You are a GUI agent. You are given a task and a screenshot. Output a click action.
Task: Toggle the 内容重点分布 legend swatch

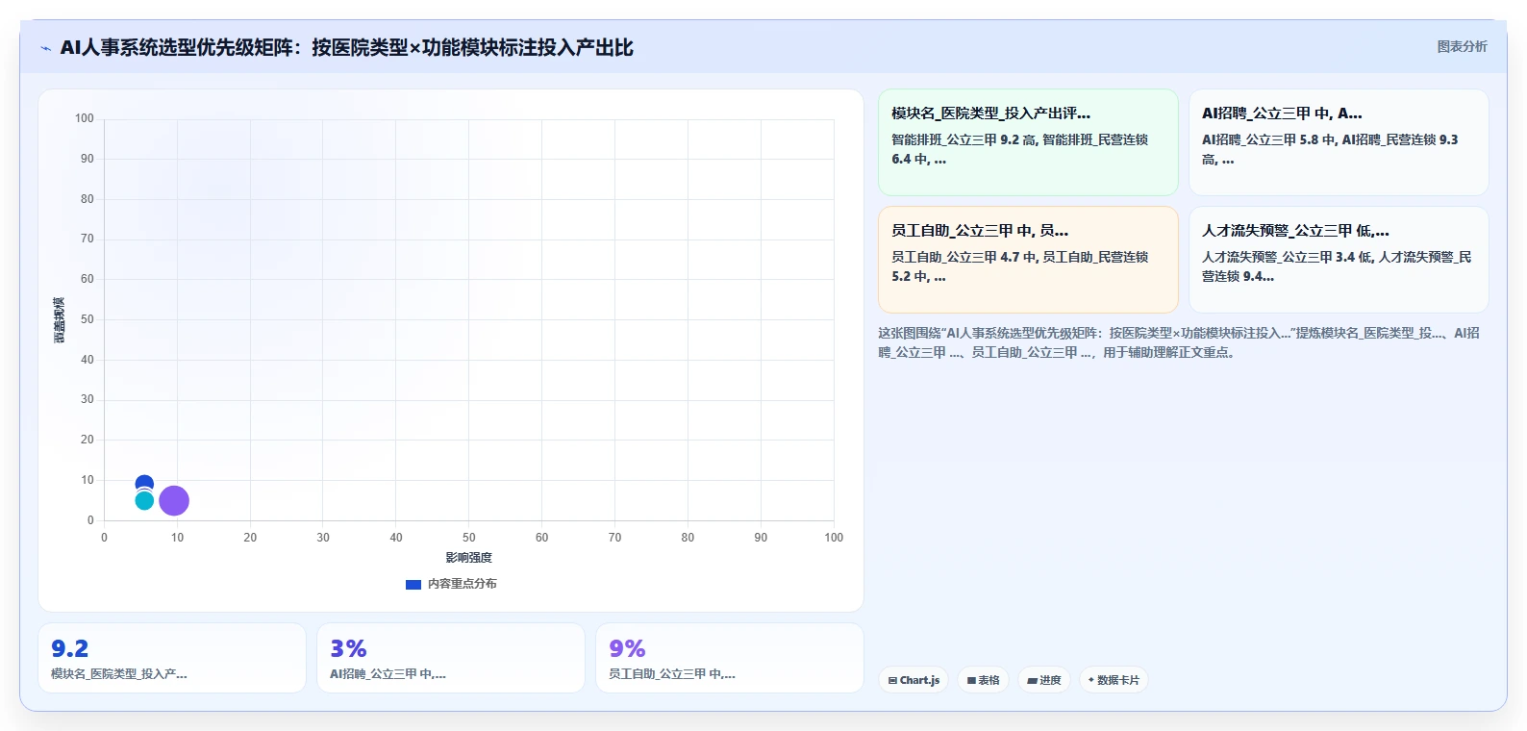pyautogui.click(x=413, y=584)
